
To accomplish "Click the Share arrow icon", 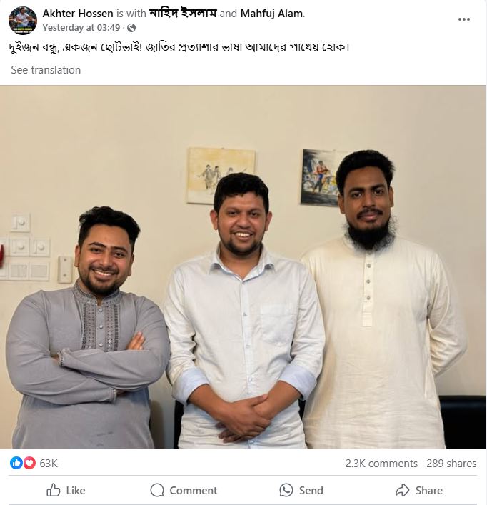I will pos(402,490).
